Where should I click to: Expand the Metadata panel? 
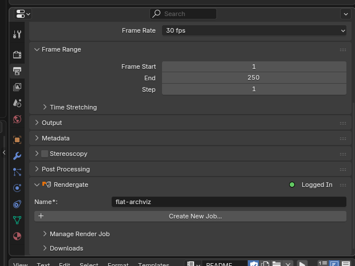37,138
